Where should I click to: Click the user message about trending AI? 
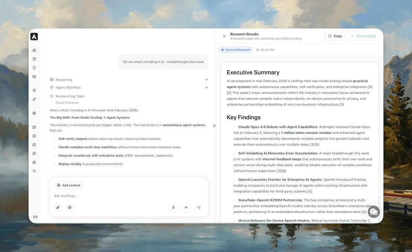[163, 62]
